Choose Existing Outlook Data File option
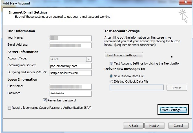 point(111,81)
